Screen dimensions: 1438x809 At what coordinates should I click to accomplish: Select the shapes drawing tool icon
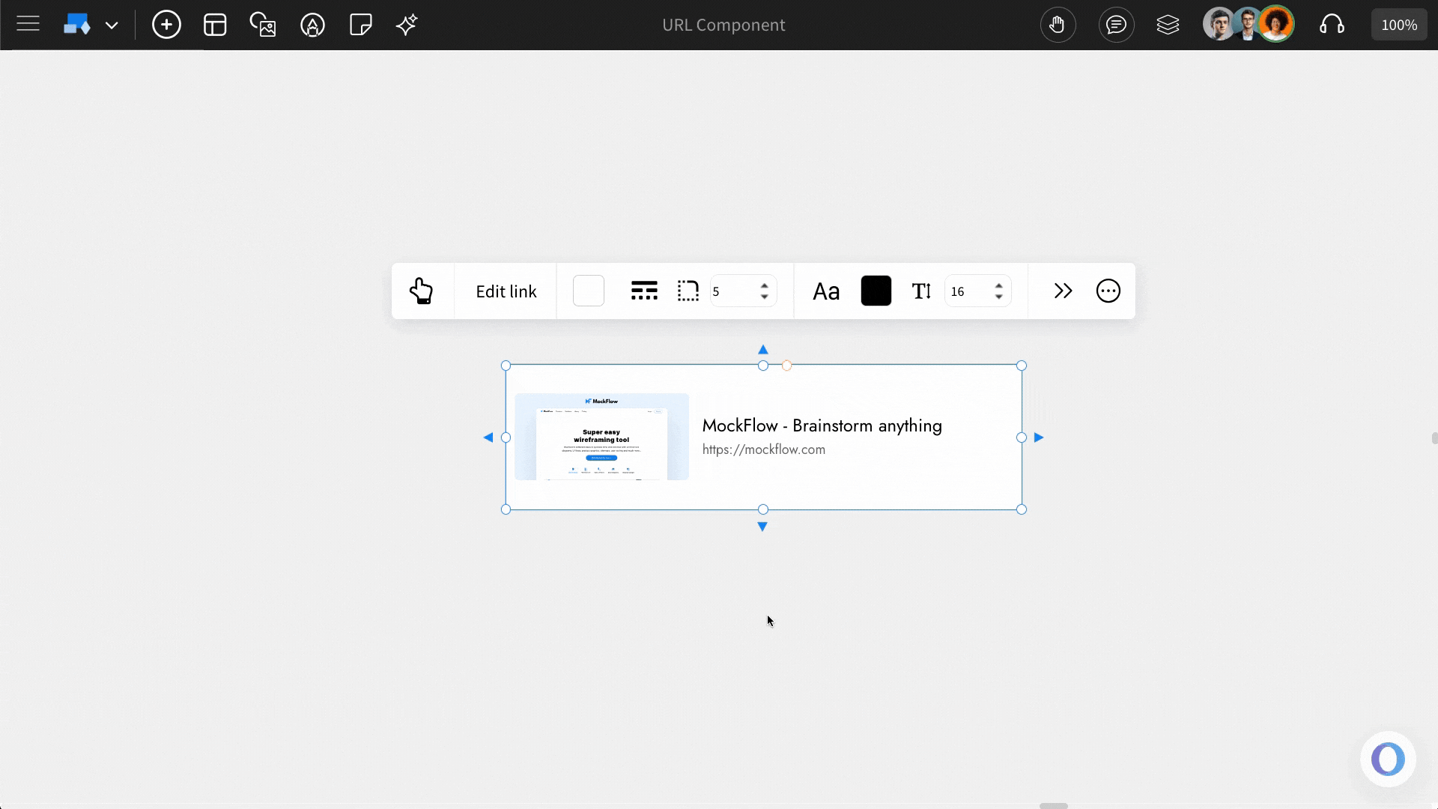coord(312,25)
